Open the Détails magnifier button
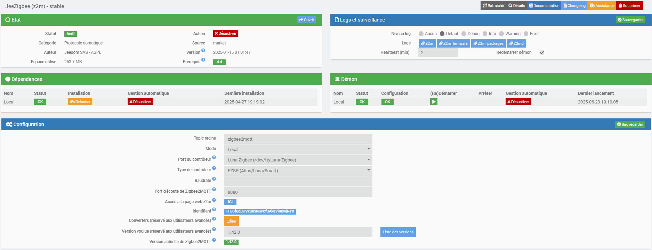The height and width of the screenshot is (250, 652). [516, 6]
